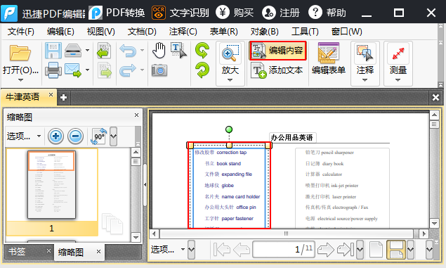Open the 表单(R) menu
This screenshot has height=268, width=446.
(x=223, y=32)
